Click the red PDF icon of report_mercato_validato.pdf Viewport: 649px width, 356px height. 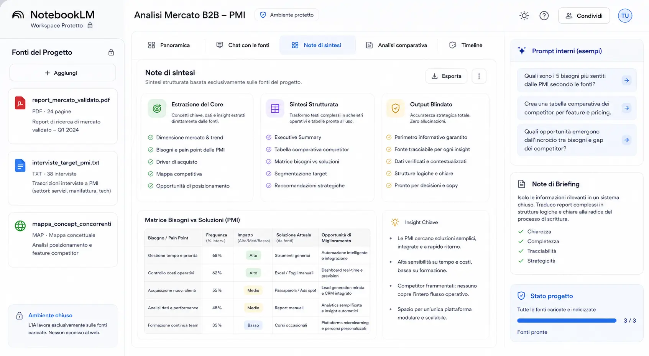(20, 103)
